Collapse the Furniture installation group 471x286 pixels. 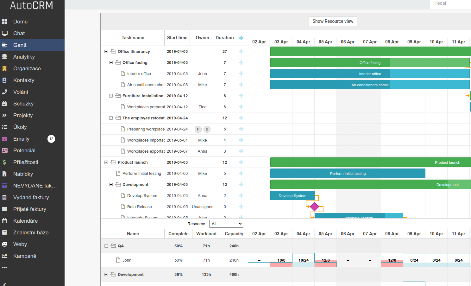pyautogui.click(x=111, y=96)
